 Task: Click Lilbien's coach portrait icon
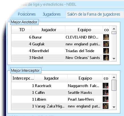click(106, 99)
